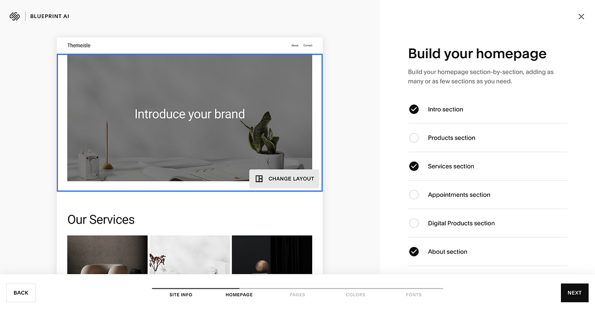Screen dimensions: 595x309
Task: Disable the Services section
Action: pos(414,166)
